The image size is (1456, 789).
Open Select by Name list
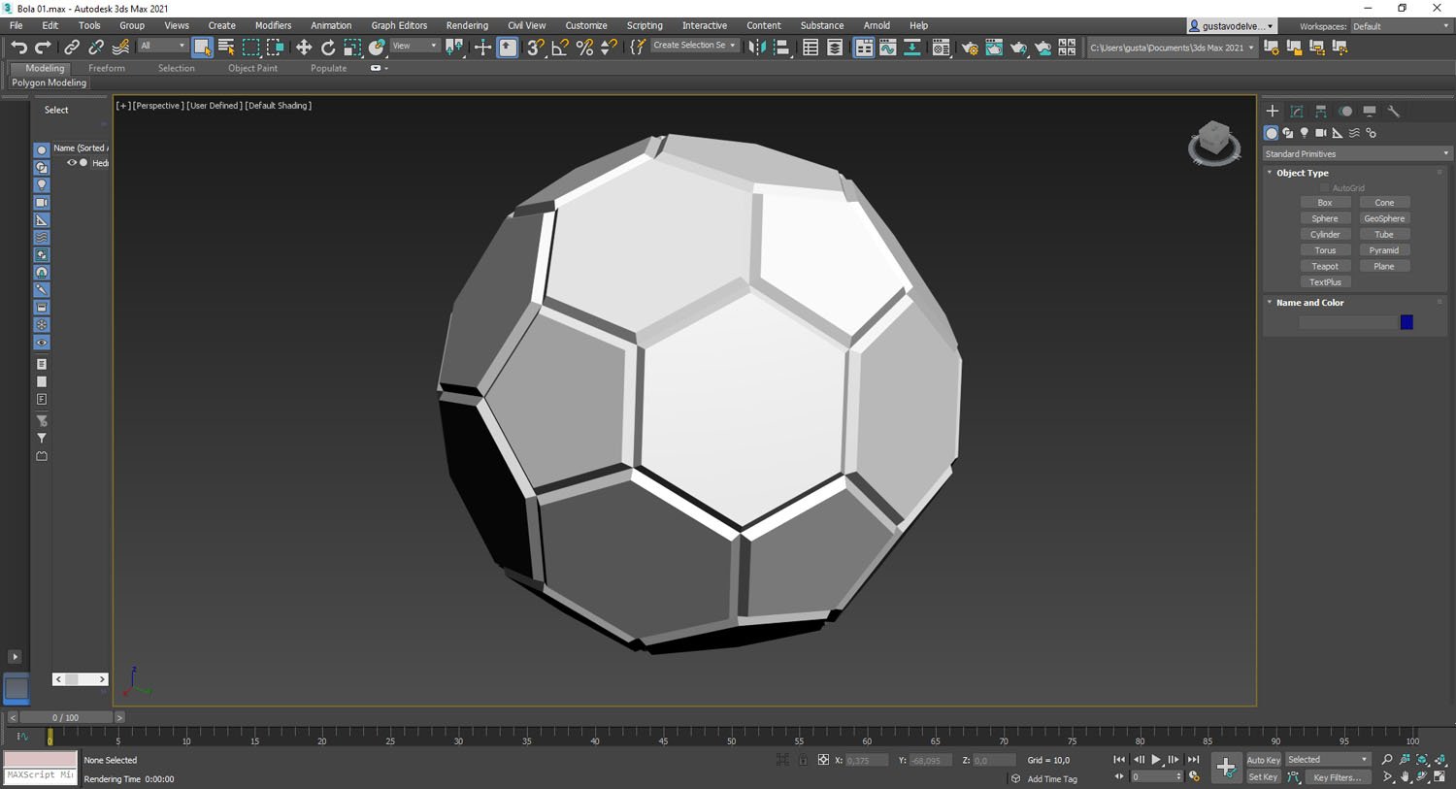point(226,47)
